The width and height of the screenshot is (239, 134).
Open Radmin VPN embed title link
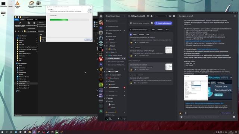(204, 103)
